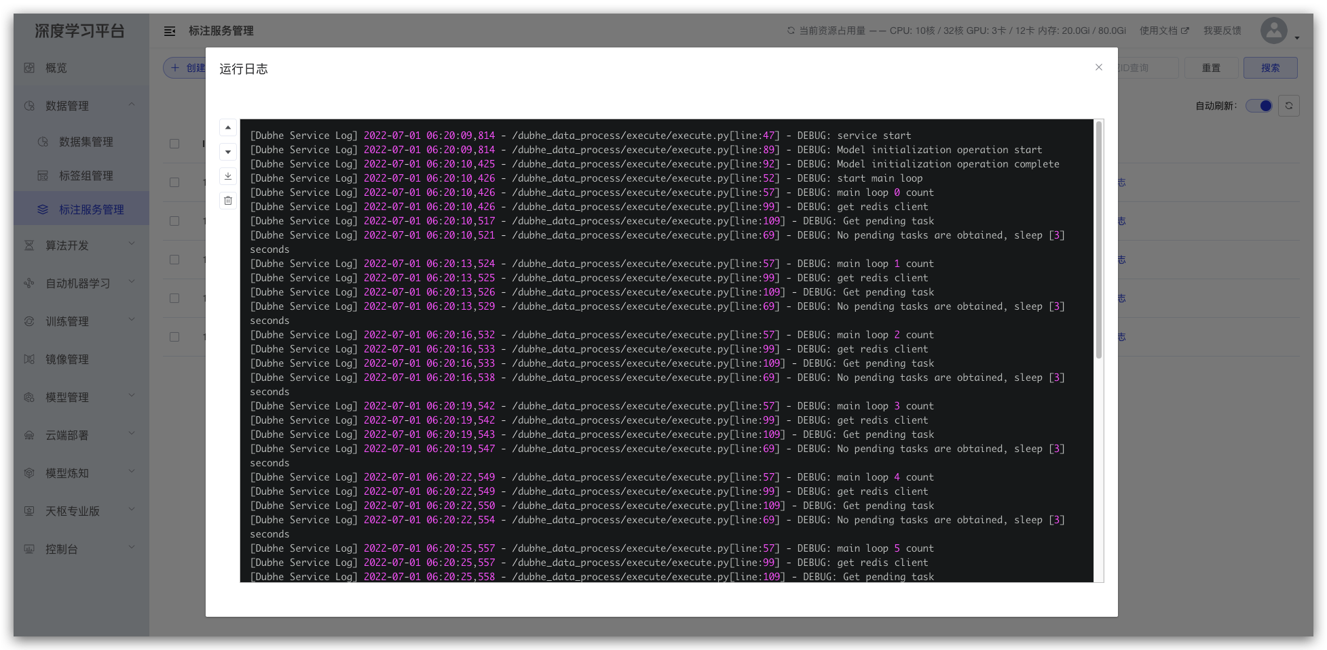Image resolution: width=1327 pixels, height=650 pixels.
Task: Click the 搜索 button
Action: [1270, 68]
